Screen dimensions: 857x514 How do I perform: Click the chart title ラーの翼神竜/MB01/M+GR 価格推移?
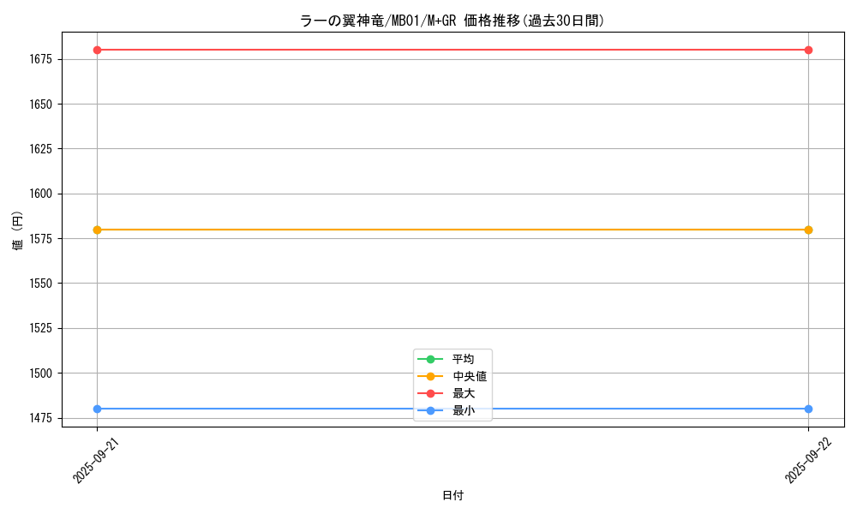[452, 21]
